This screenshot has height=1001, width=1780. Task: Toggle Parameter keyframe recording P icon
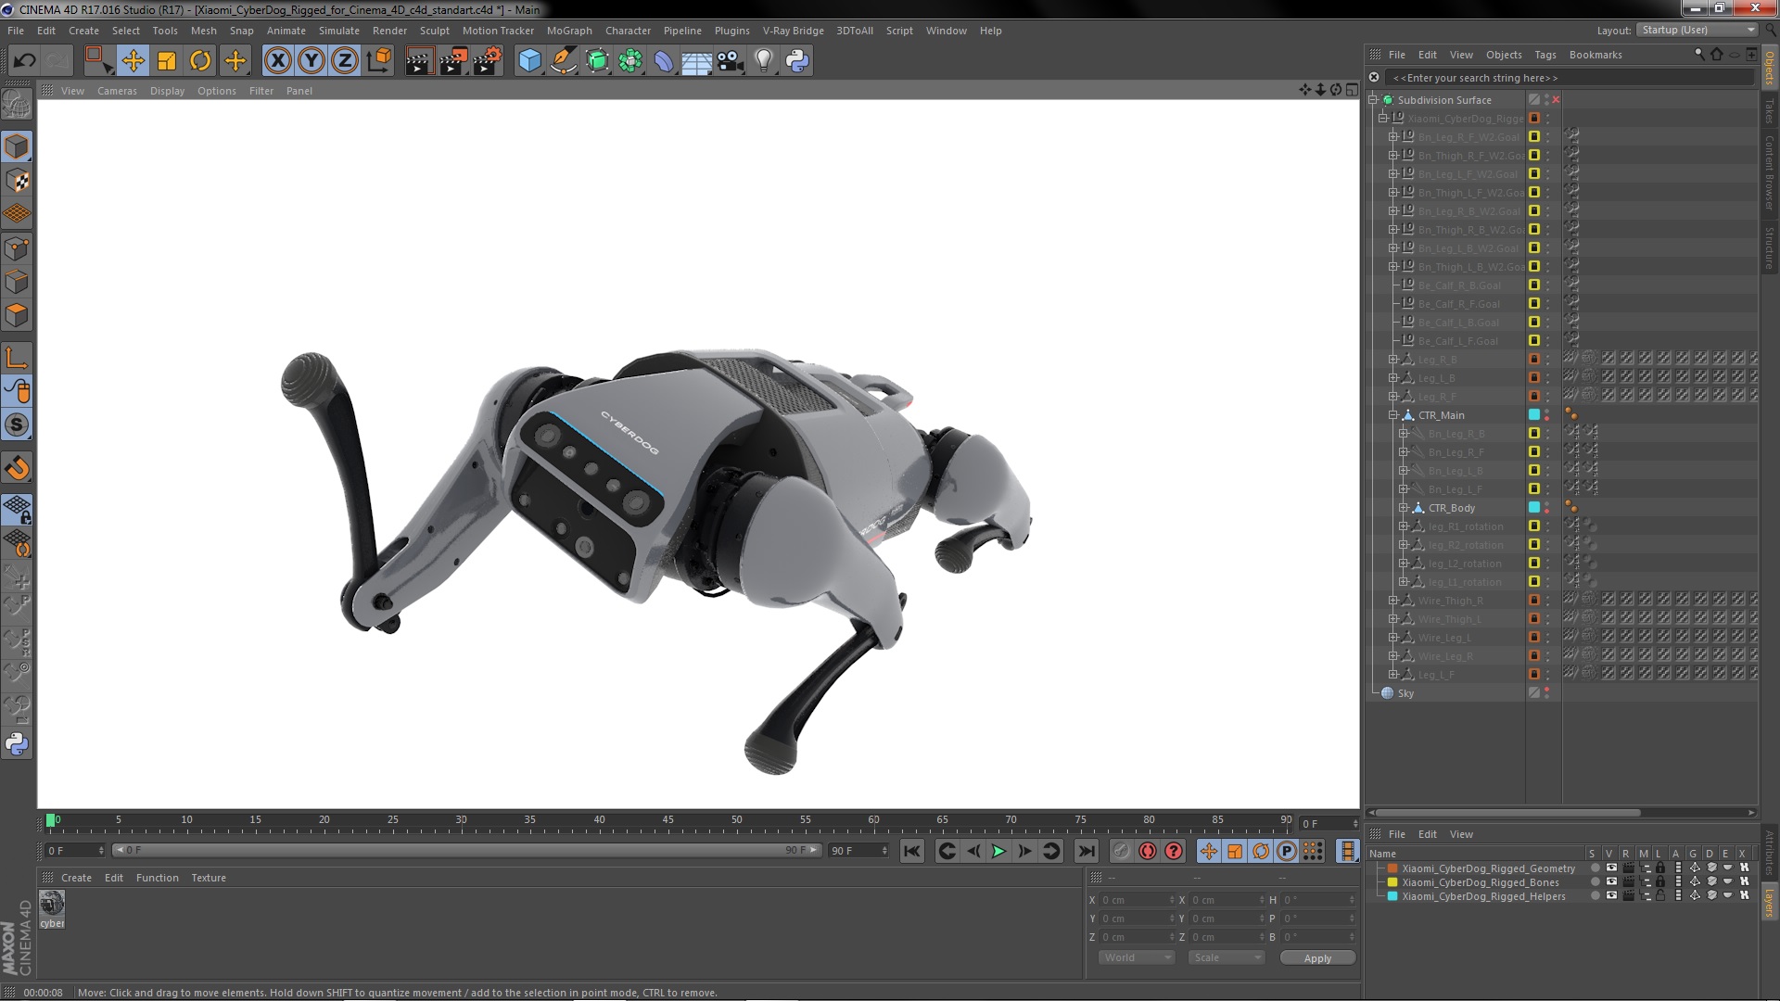1287,851
